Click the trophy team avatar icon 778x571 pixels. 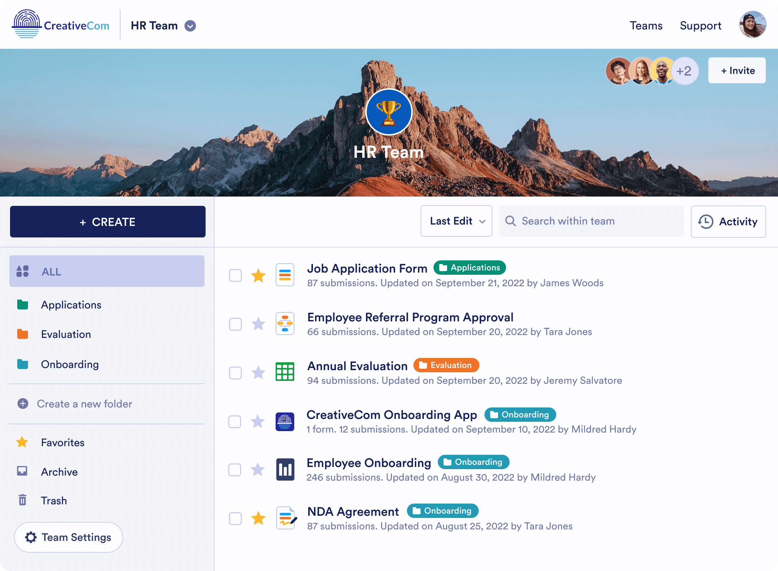point(389,112)
